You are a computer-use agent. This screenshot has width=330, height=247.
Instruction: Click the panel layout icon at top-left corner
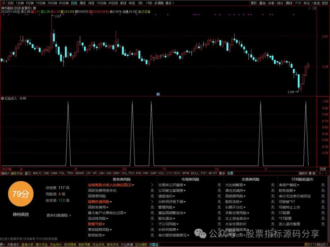click(x=4, y=3)
